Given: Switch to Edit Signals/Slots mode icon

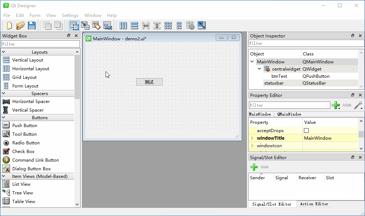Looking at the screenshot, I should coord(85,26).
